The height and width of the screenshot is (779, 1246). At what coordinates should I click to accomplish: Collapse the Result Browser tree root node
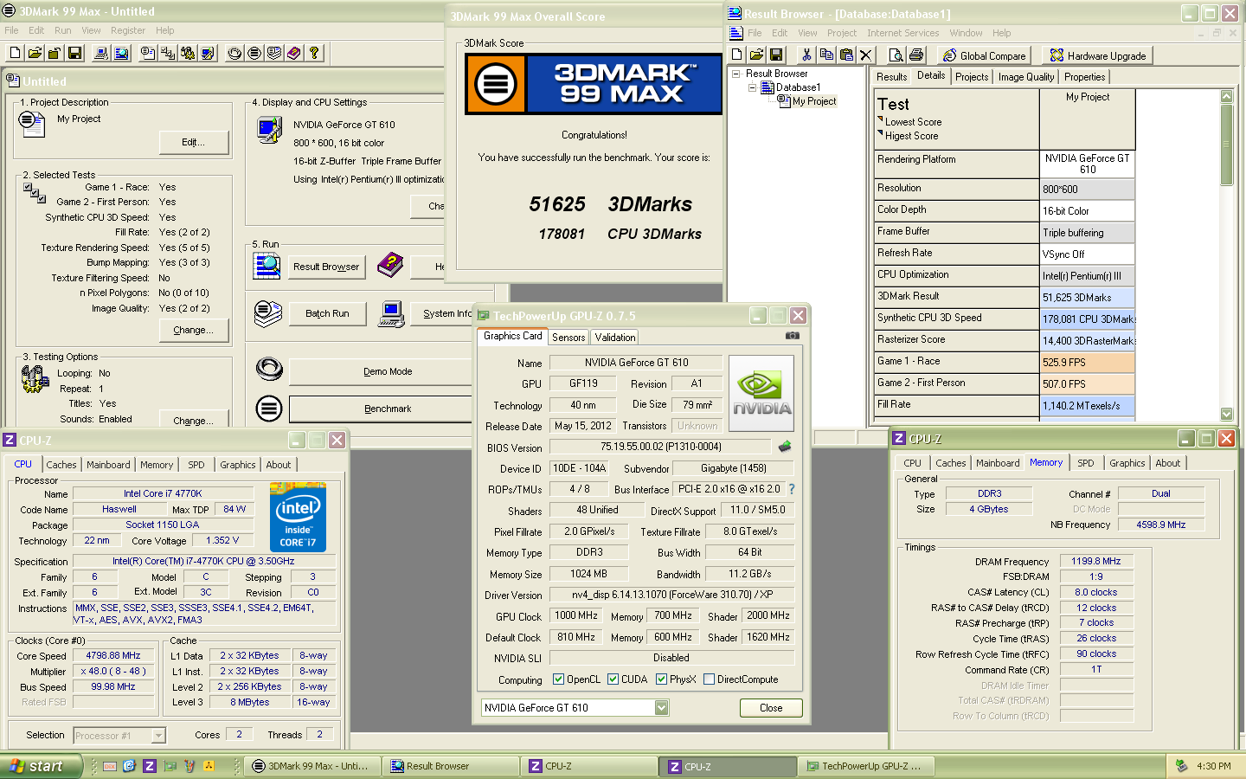click(x=736, y=74)
